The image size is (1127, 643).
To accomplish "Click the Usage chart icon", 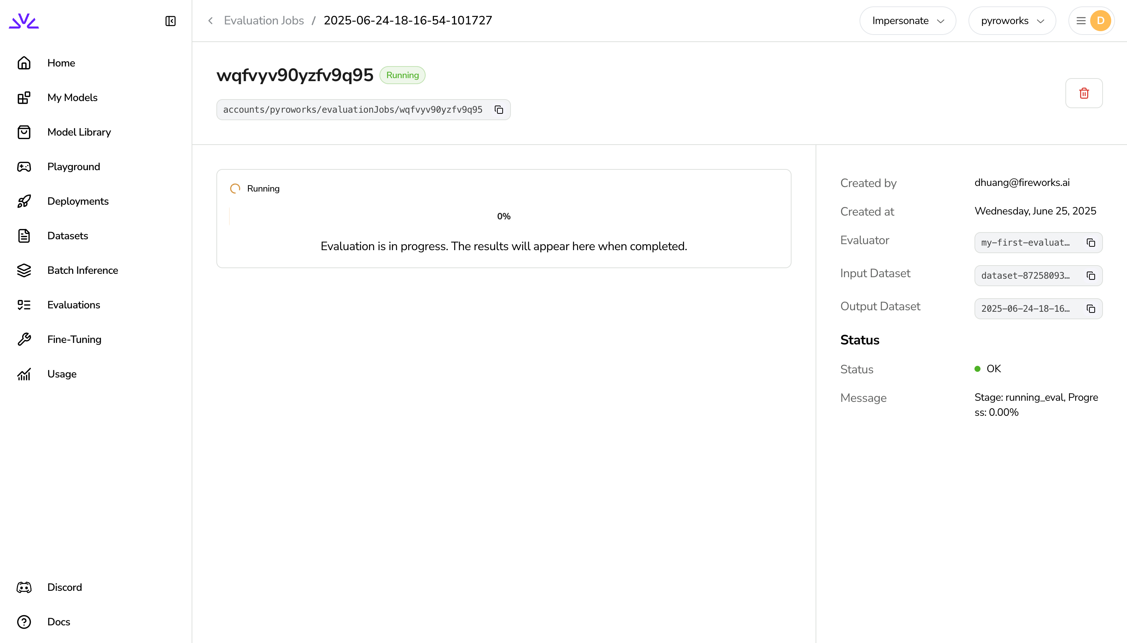I will coord(24,374).
